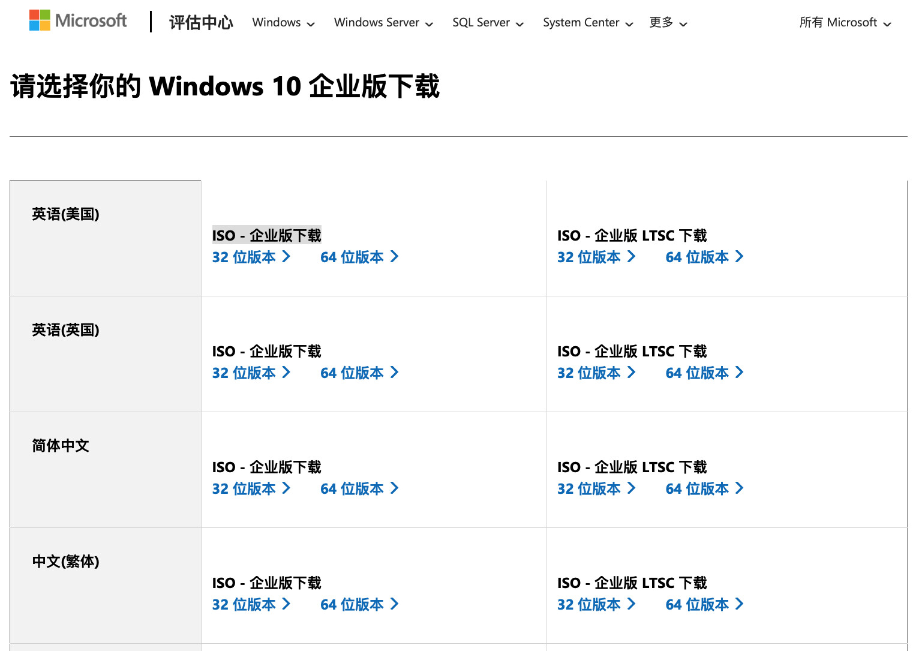Download 32 位版本 LTSC for 简体中文
Image resolution: width=913 pixels, height=651 pixels.
pos(597,488)
